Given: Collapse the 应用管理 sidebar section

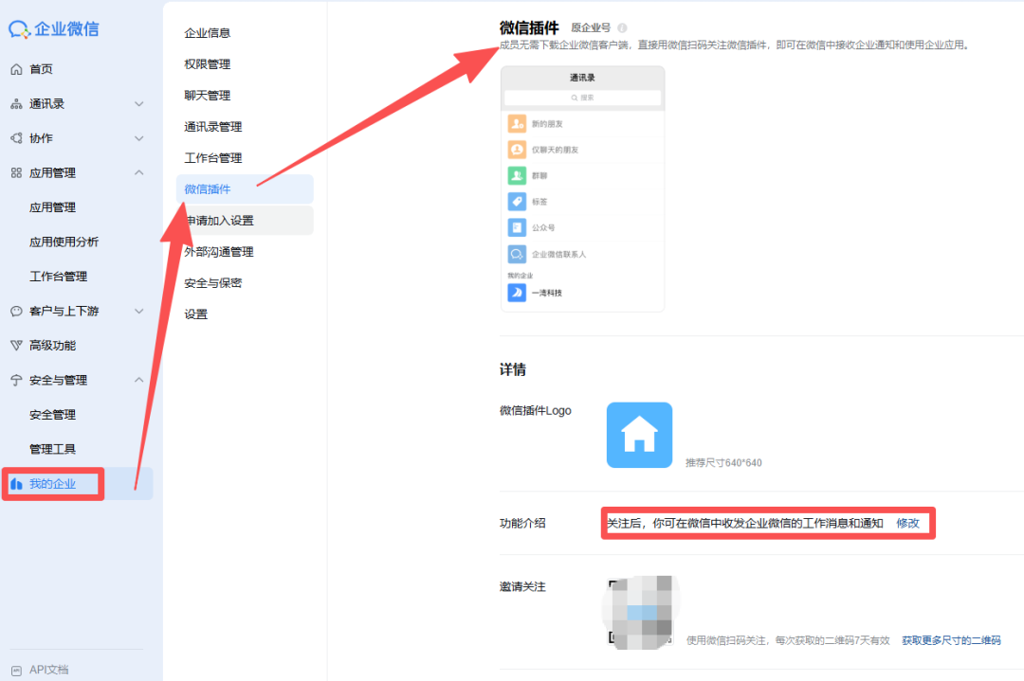Looking at the screenshot, I should coord(138,172).
